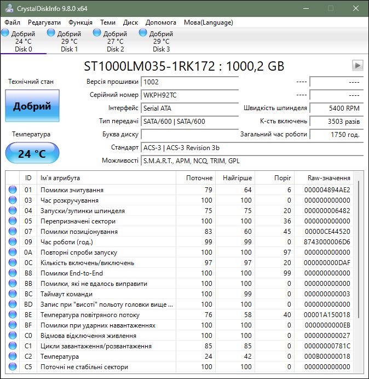
Task: Select the Disk 0 tab
Action: tap(23, 41)
